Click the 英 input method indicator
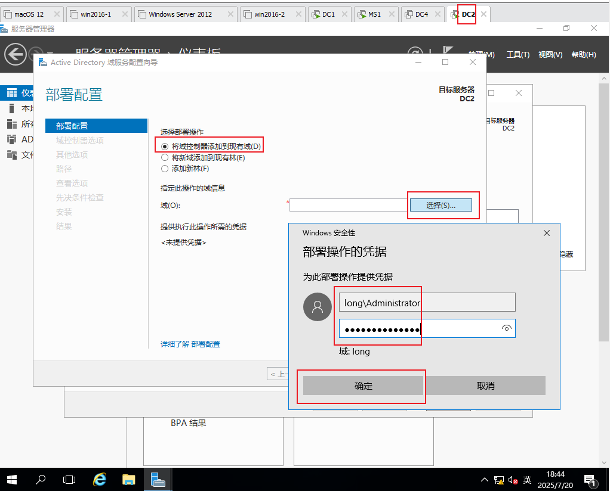Screen dimensions: 610x491 527,480
